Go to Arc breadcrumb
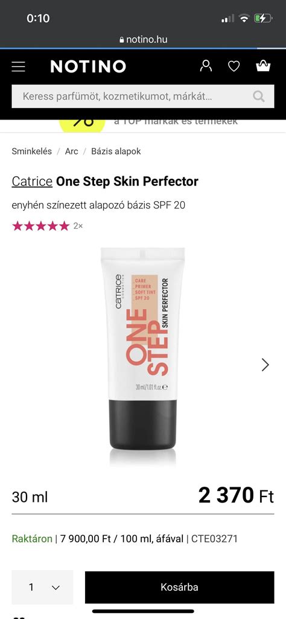This screenshot has height=619, width=286. click(71, 151)
